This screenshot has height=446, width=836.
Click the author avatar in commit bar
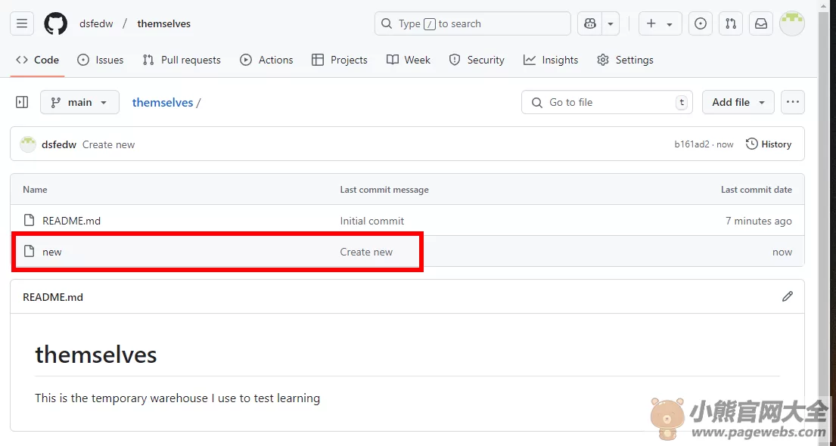(x=28, y=144)
